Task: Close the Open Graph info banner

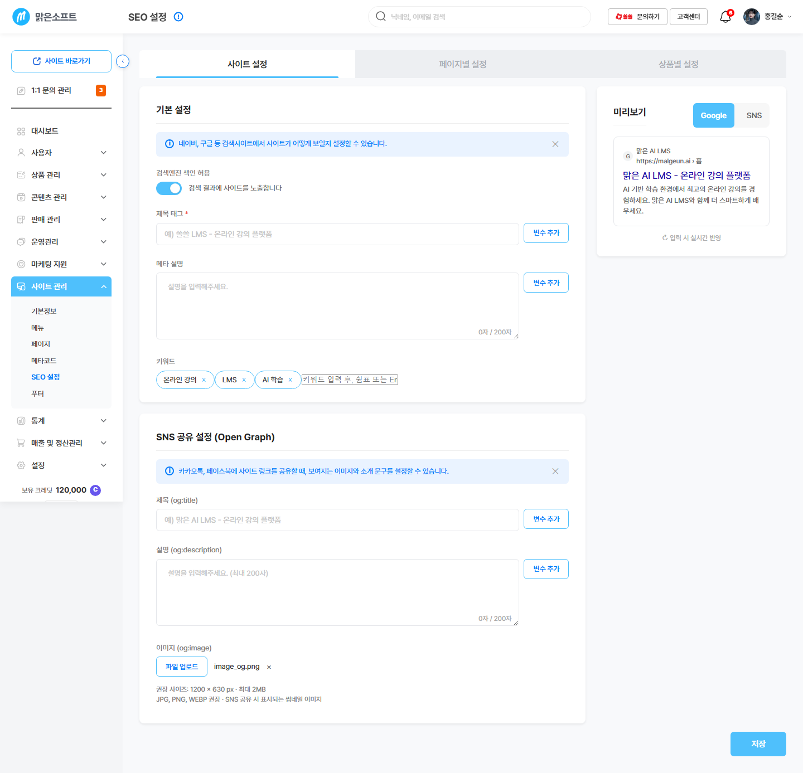Action: (x=555, y=471)
